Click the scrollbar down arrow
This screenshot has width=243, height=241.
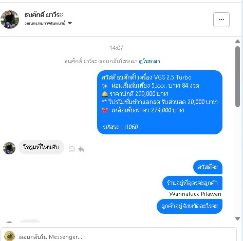(237, 218)
